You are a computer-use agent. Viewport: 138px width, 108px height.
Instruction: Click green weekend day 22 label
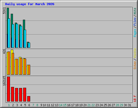(93, 105)
